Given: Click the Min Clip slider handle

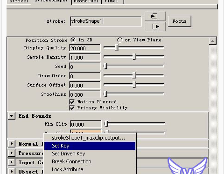Looking at the screenshot, I should point(106,124).
